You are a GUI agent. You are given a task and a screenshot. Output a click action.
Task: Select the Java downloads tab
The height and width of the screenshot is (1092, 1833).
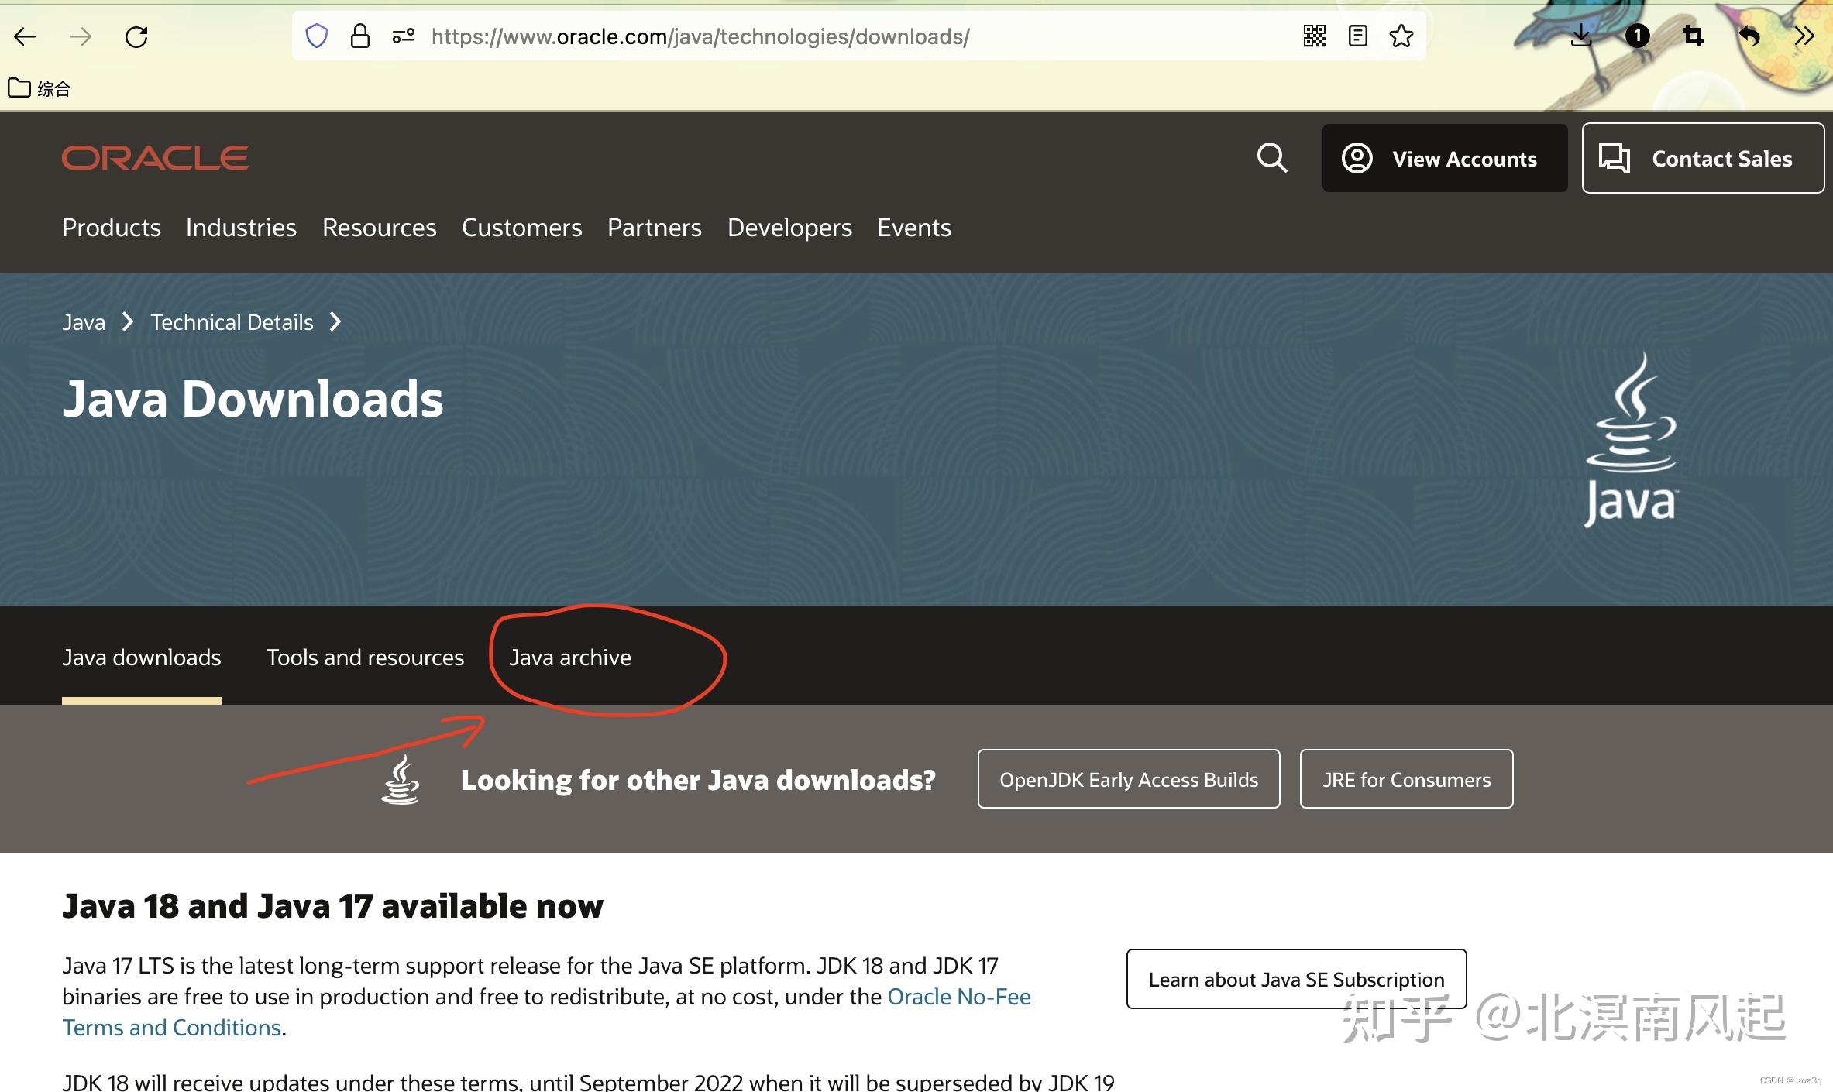coord(140,657)
